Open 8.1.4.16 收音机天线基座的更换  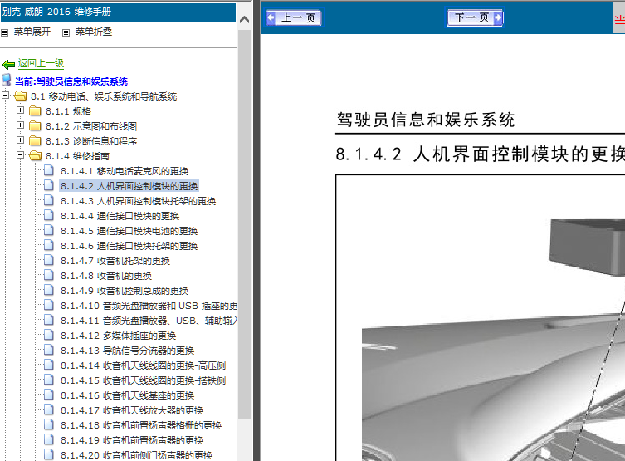(x=128, y=395)
